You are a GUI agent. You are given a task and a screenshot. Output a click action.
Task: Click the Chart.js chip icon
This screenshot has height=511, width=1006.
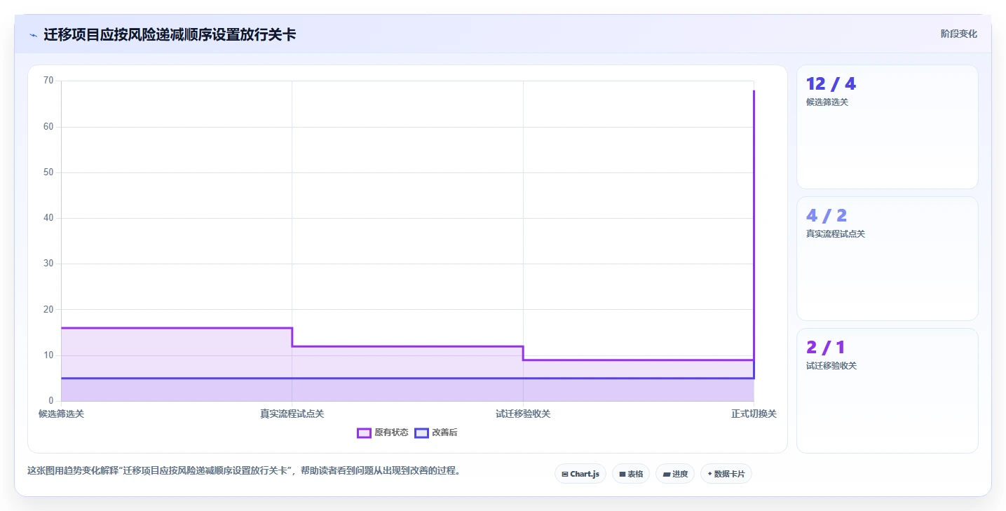(x=565, y=475)
